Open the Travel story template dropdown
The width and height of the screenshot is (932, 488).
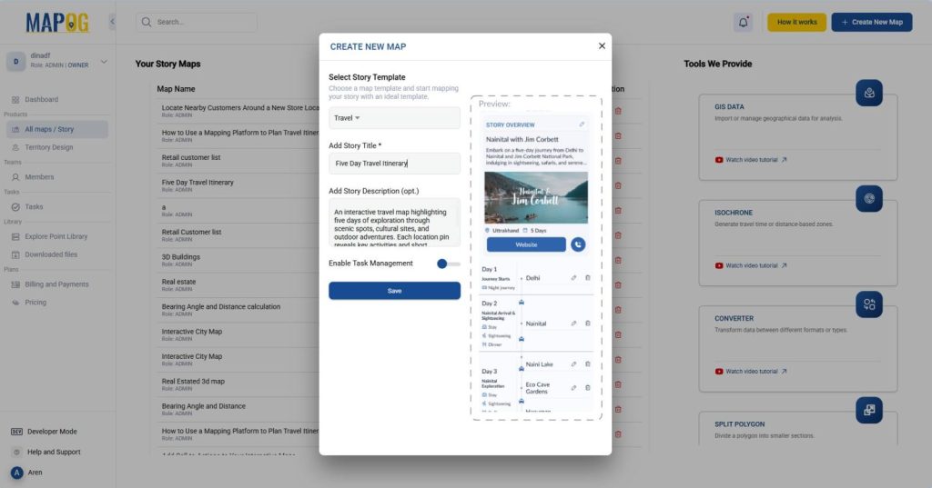[x=394, y=118]
